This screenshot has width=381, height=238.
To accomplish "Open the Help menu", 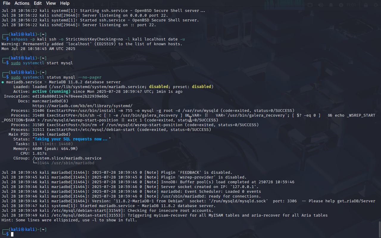I will 65,3.
